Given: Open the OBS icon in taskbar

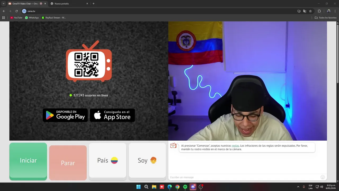Looking at the screenshot, I should click(x=201, y=187).
